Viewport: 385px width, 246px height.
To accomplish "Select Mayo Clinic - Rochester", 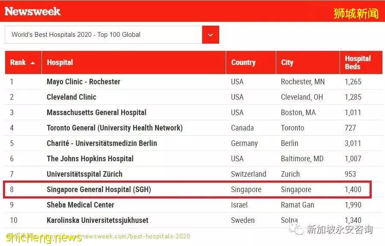I will coord(84,82).
